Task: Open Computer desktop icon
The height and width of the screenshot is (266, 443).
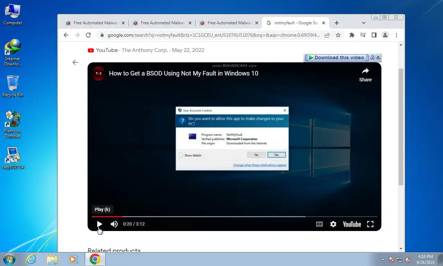Action: [x=13, y=15]
